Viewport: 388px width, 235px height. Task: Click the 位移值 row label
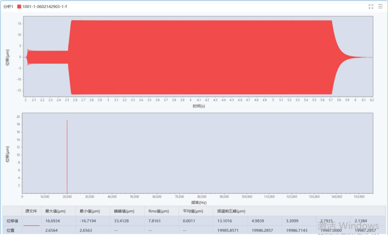(x=12, y=221)
